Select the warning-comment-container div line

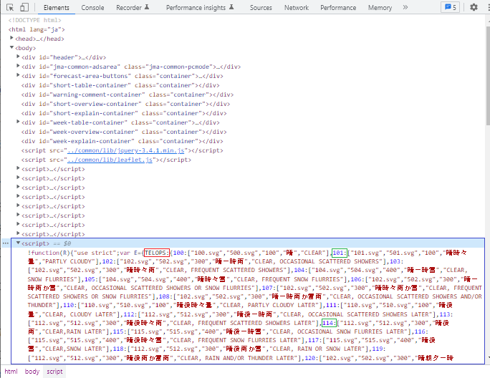tap(128, 94)
